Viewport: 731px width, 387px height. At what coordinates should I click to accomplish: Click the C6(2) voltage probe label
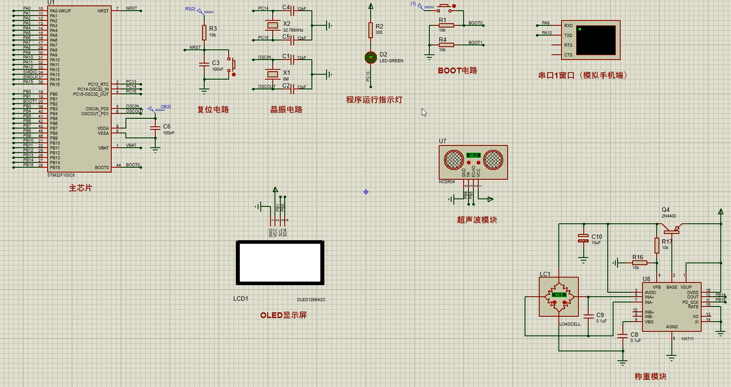pos(166,107)
